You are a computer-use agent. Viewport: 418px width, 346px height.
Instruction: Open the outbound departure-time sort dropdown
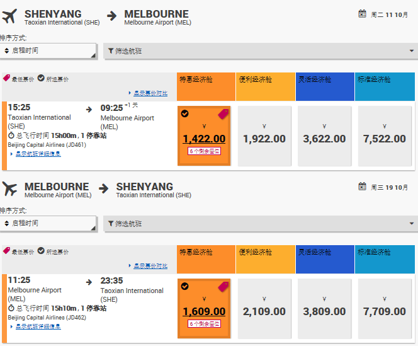pyautogui.click(x=48, y=50)
